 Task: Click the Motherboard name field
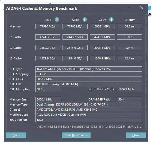click(89, 115)
